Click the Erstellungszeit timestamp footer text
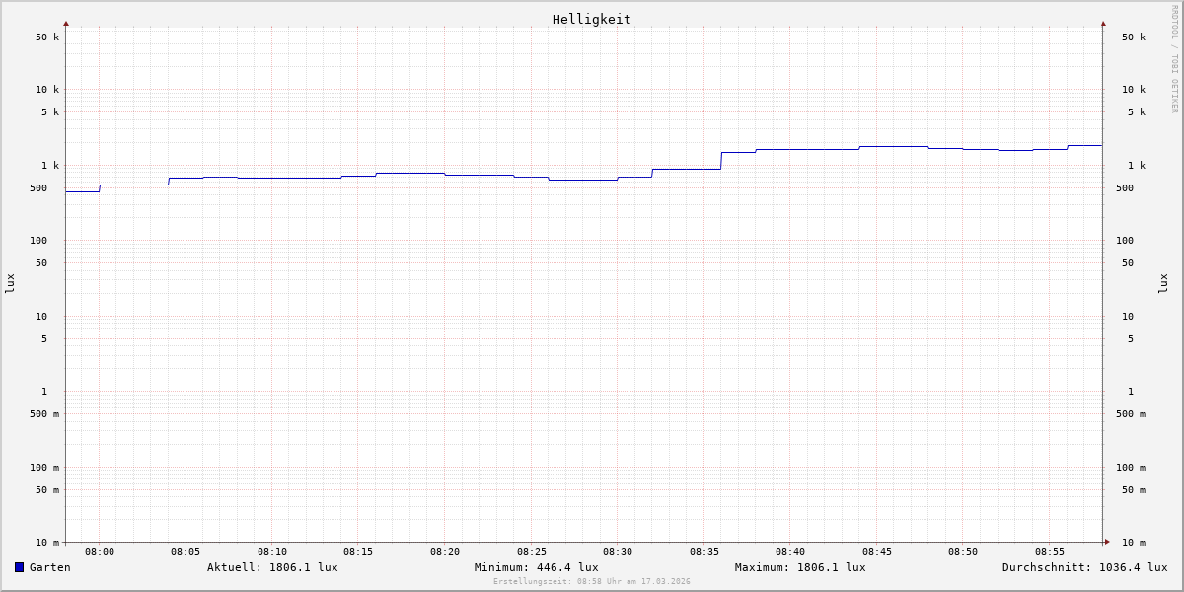 click(592, 582)
